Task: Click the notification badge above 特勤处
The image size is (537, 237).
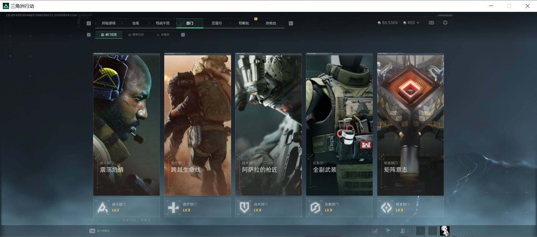Action: (x=256, y=19)
